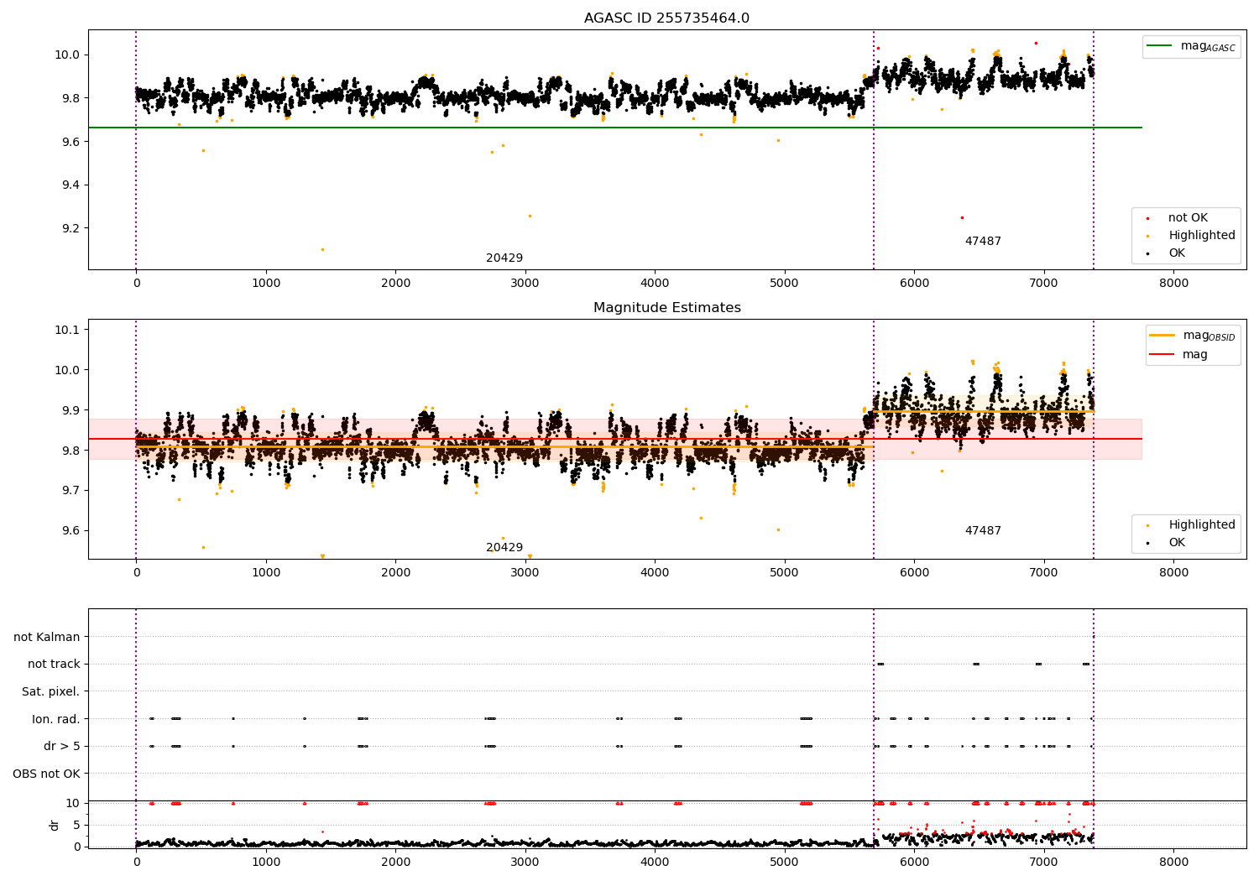Click the "dr > 5" y-axis label
The image size is (1259, 881).
point(61,746)
